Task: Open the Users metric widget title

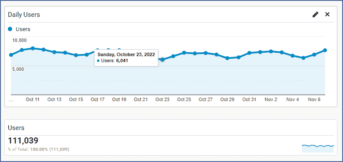Action: pyautogui.click(x=16, y=128)
